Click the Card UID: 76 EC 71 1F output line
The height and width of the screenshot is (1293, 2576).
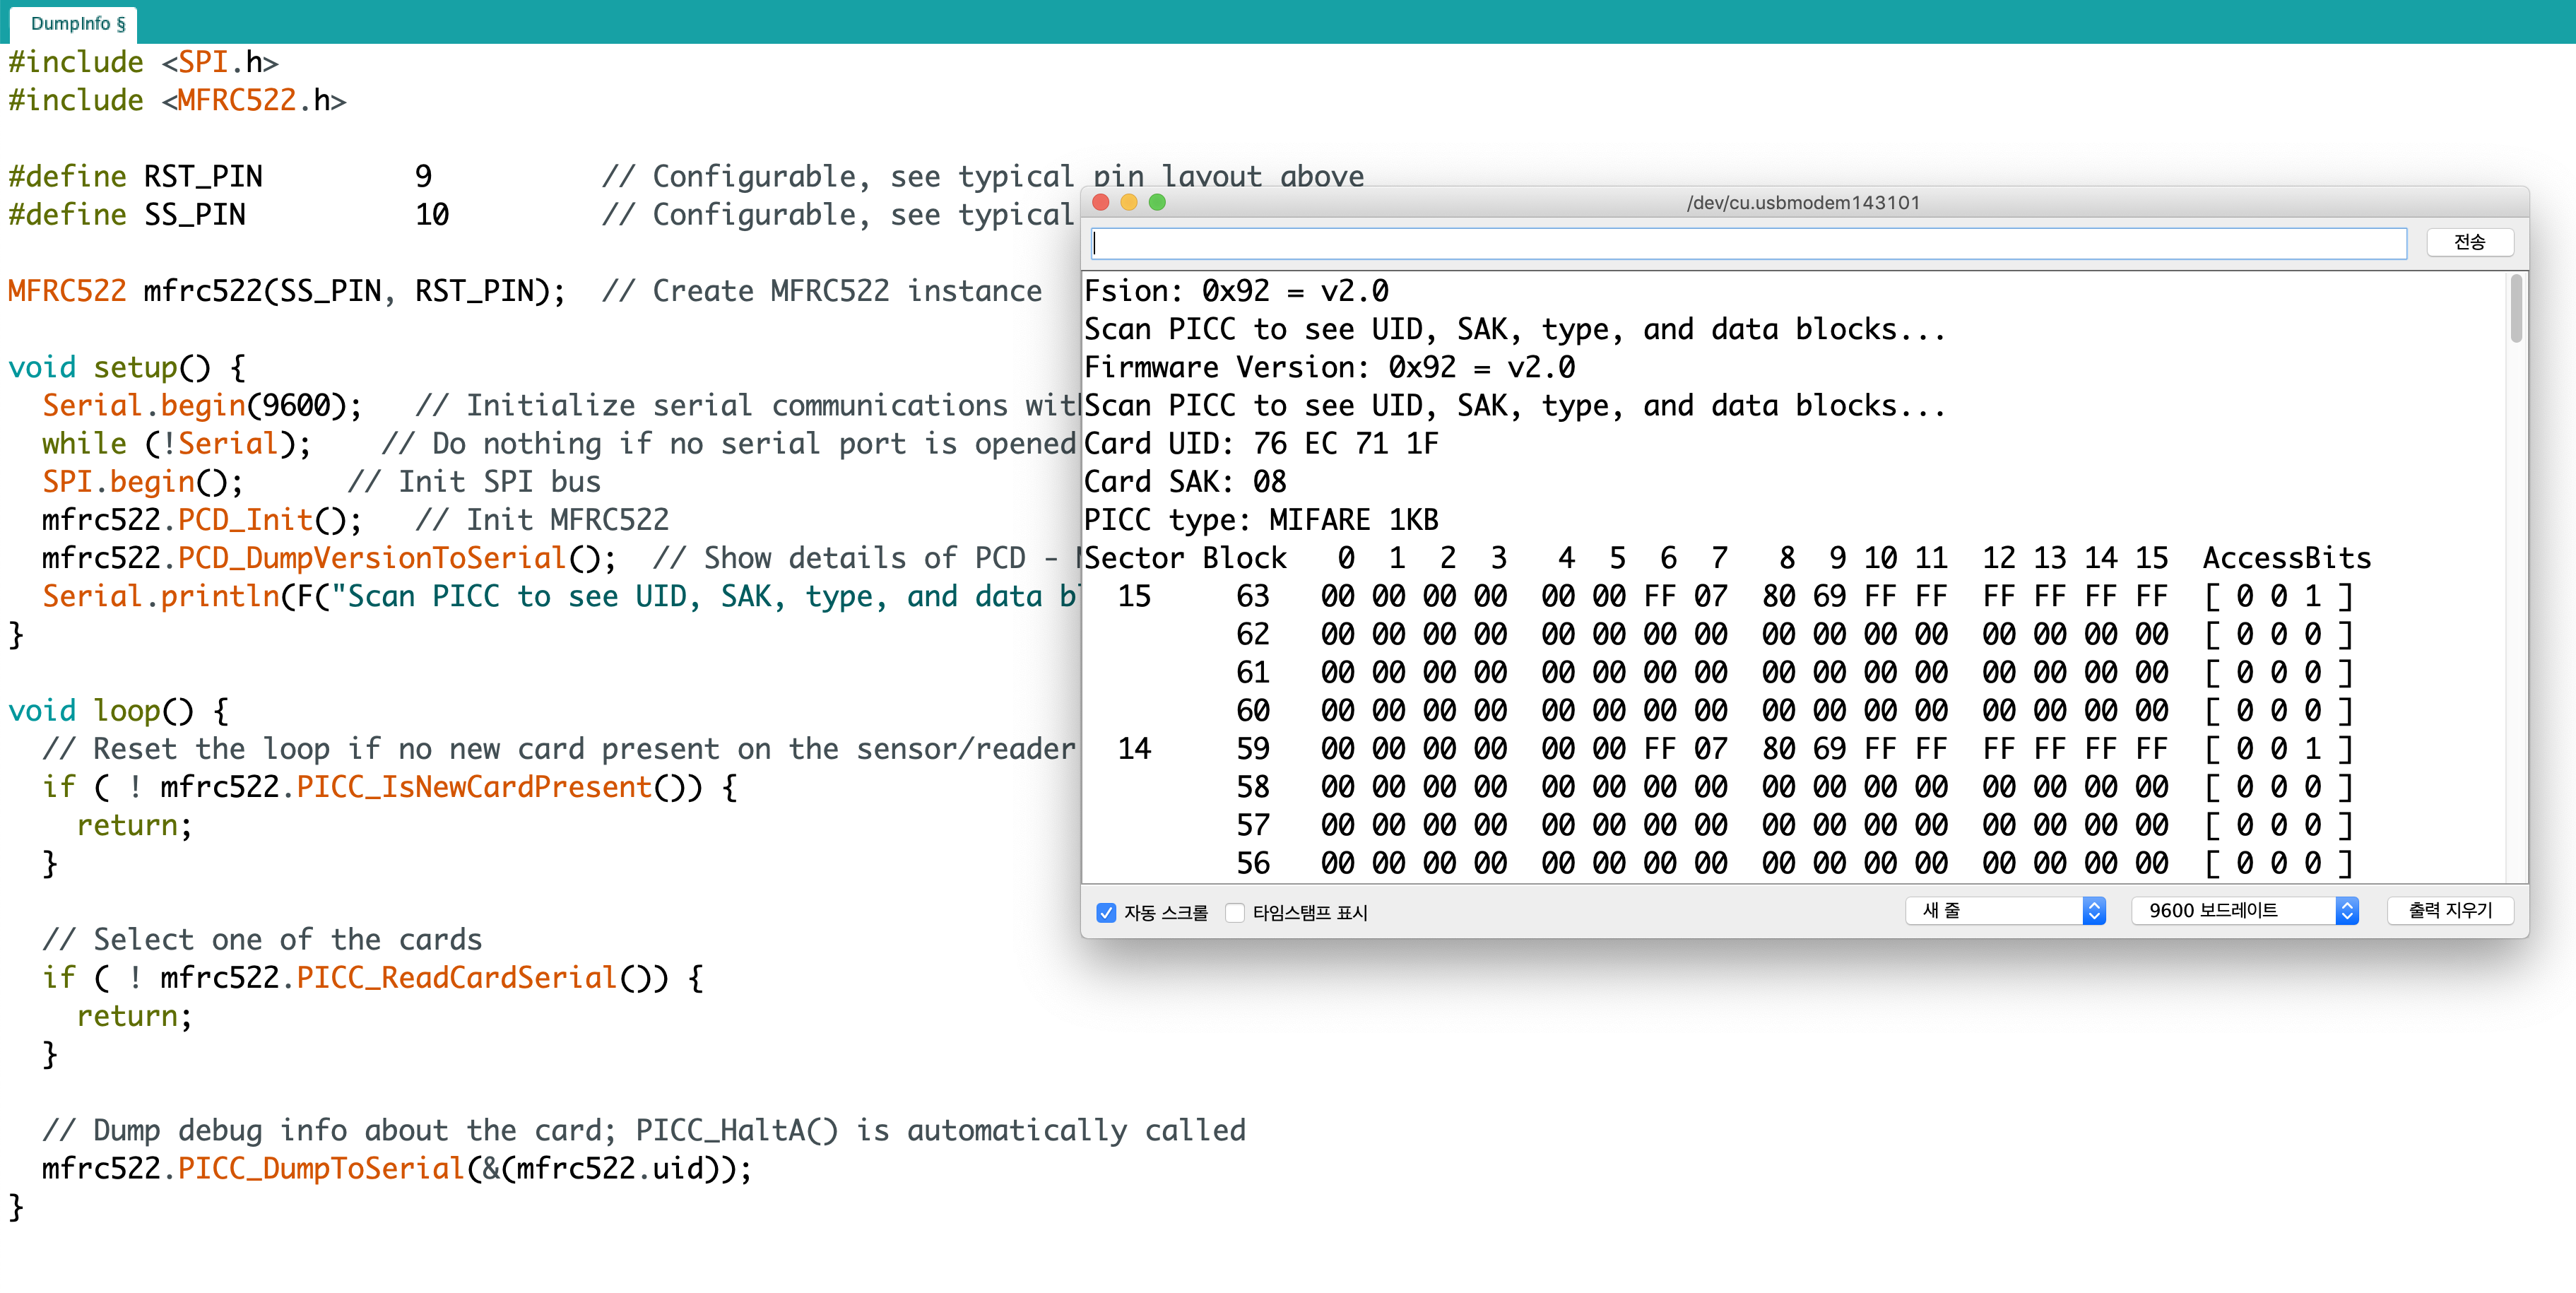point(1261,444)
